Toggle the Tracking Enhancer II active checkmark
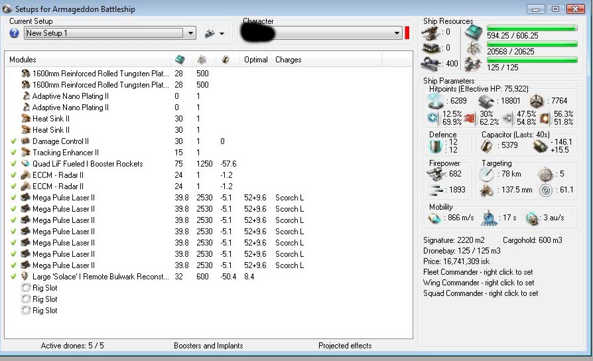Screen dimensions: 593x361 click(13, 153)
